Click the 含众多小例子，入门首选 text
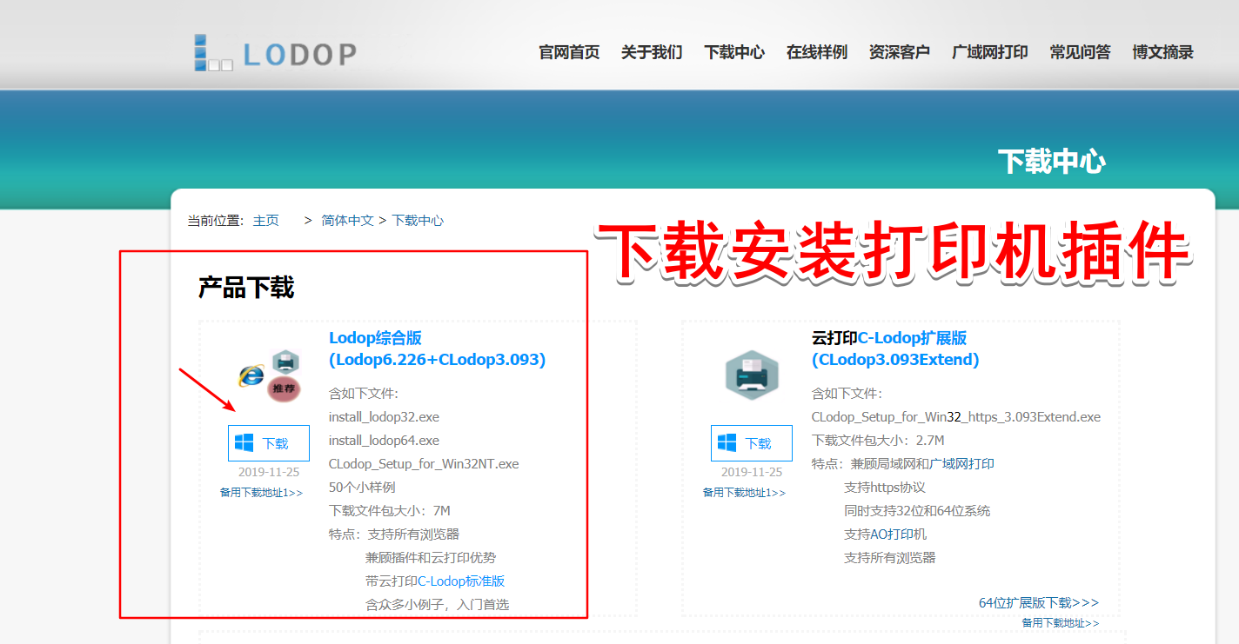 [437, 604]
